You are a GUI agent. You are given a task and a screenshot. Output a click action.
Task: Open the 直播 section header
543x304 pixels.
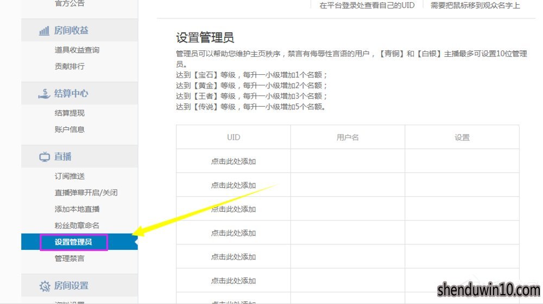pos(79,157)
